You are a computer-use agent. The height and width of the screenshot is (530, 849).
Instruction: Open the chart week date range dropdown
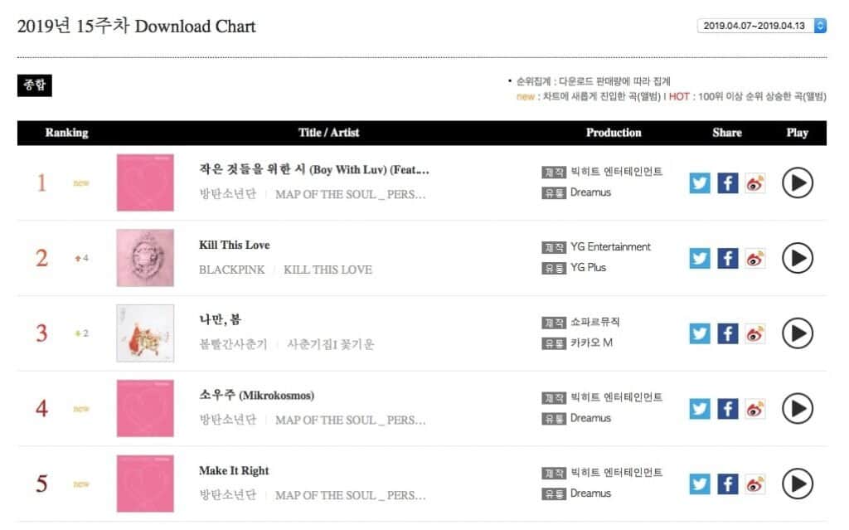point(762,26)
